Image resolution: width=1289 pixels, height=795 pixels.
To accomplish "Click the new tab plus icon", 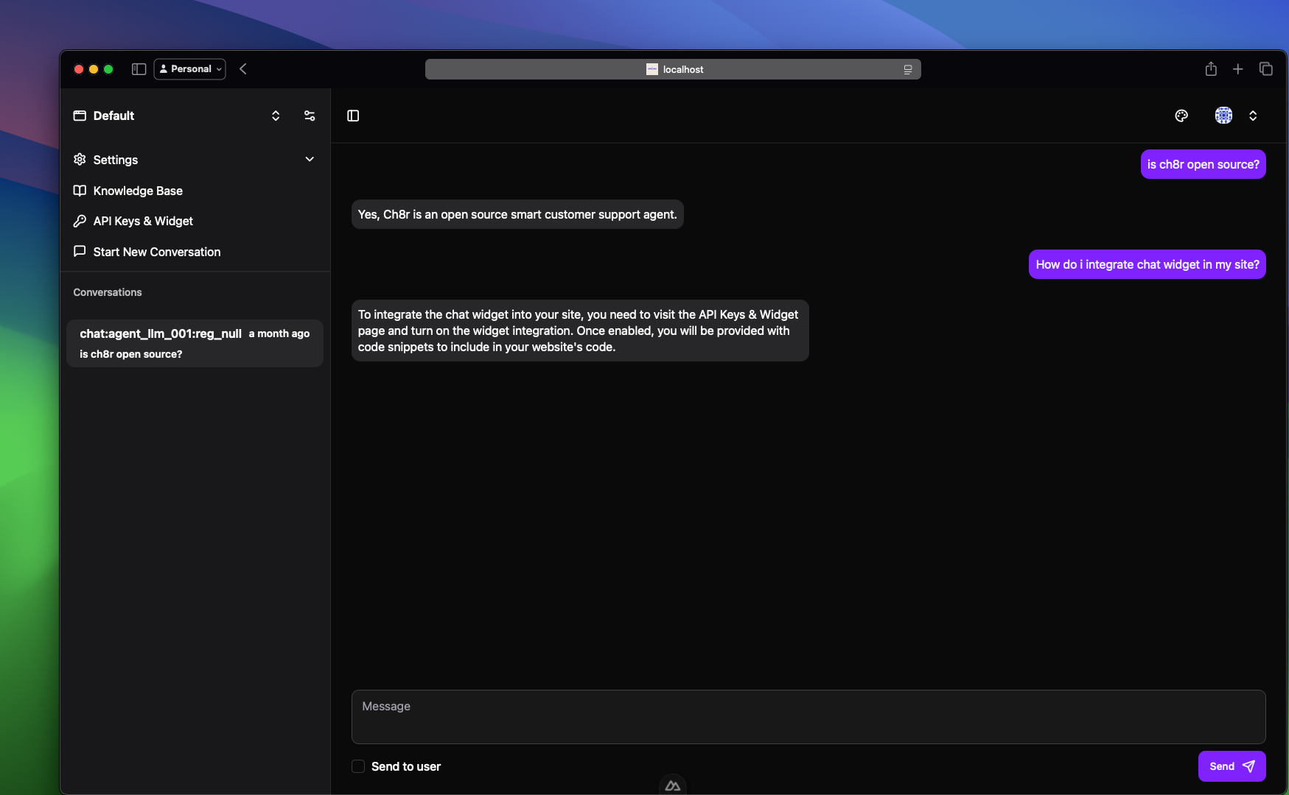I will (1238, 68).
